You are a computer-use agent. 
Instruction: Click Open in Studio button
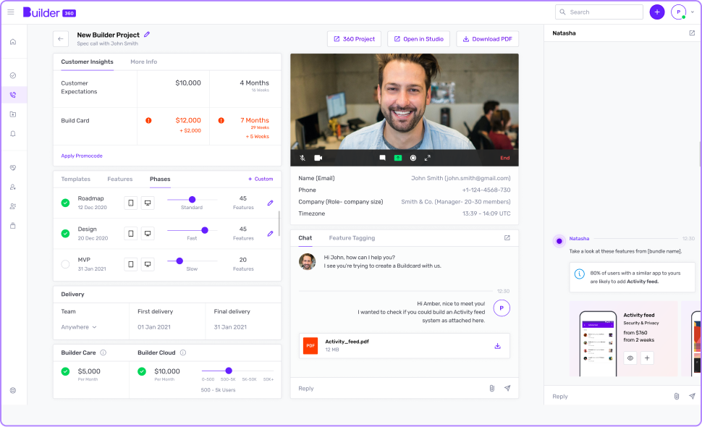pos(418,39)
